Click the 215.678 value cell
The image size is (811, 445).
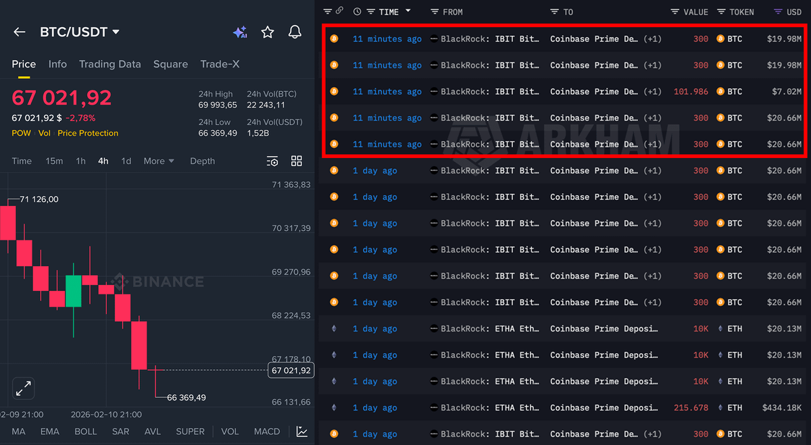click(691, 407)
